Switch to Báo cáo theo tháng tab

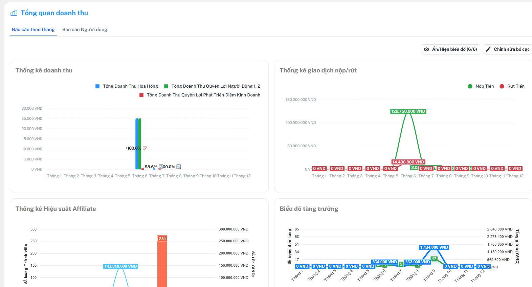(x=33, y=29)
